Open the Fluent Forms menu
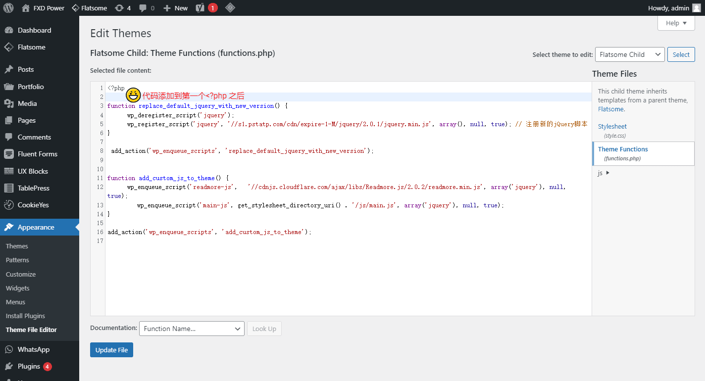705x381 pixels. 37,154
